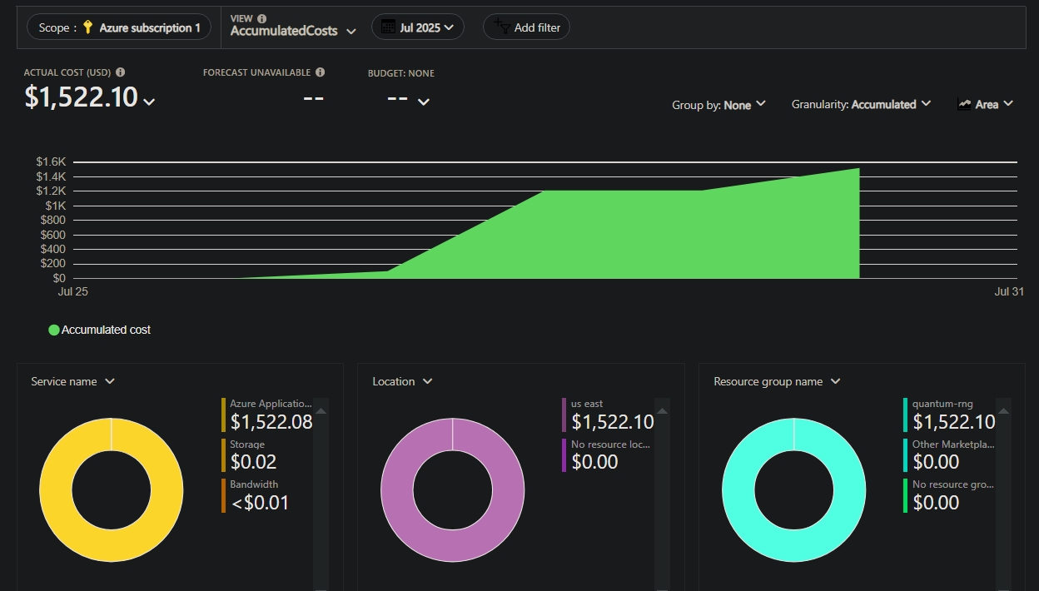Click the Storage legend color bar
The image size is (1039, 591).
224,455
